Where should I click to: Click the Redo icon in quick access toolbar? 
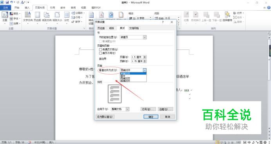18,2
